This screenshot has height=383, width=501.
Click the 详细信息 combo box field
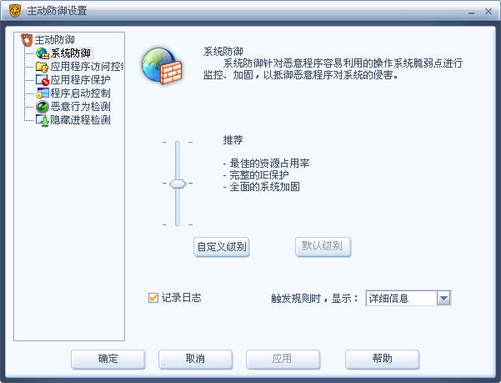point(408,298)
